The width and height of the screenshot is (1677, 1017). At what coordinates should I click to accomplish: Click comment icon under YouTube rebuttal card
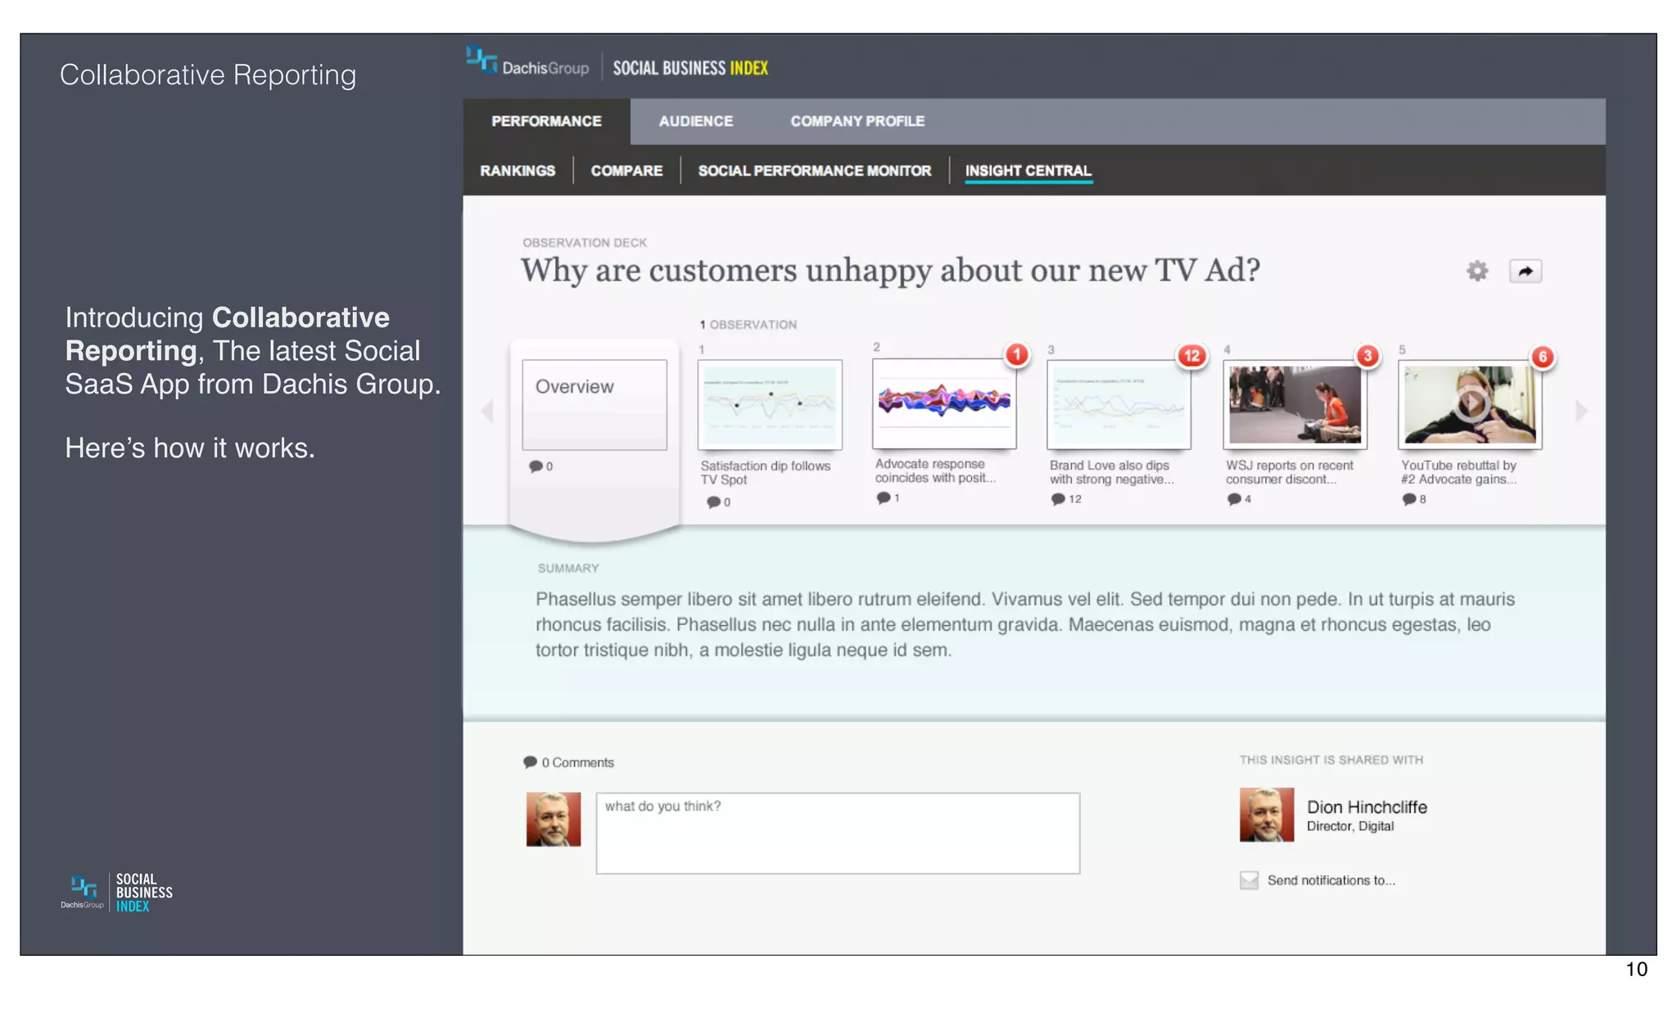(x=1408, y=498)
